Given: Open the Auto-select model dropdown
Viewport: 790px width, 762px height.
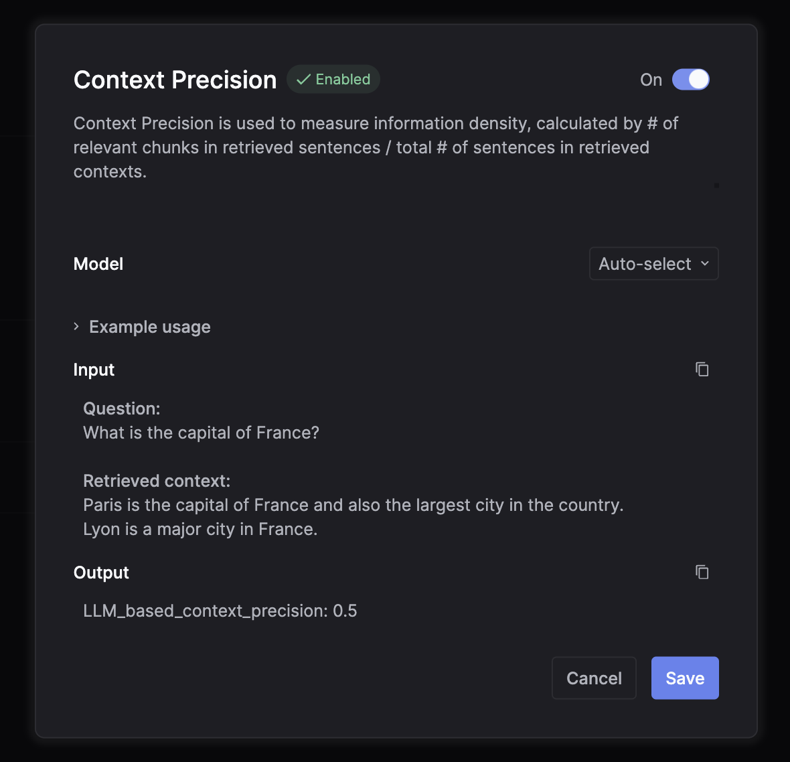Looking at the screenshot, I should (653, 264).
